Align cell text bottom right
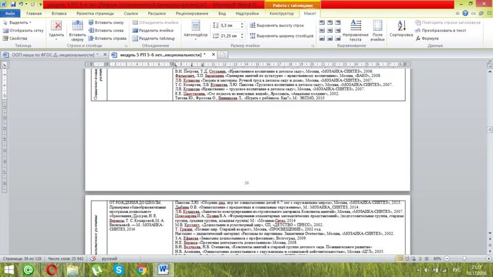Screen dimensions: 493x277 pos(338,38)
